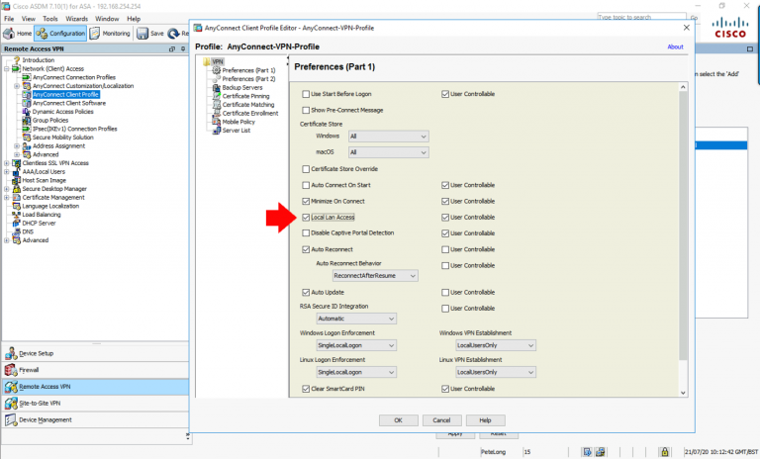Open Device Setup panel icon

pyautogui.click(x=11, y=353)
